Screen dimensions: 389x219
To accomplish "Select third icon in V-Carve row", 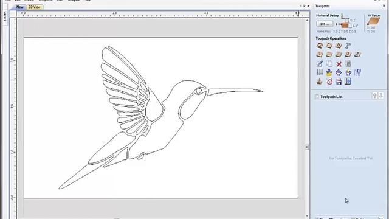I will click(339, 54).
